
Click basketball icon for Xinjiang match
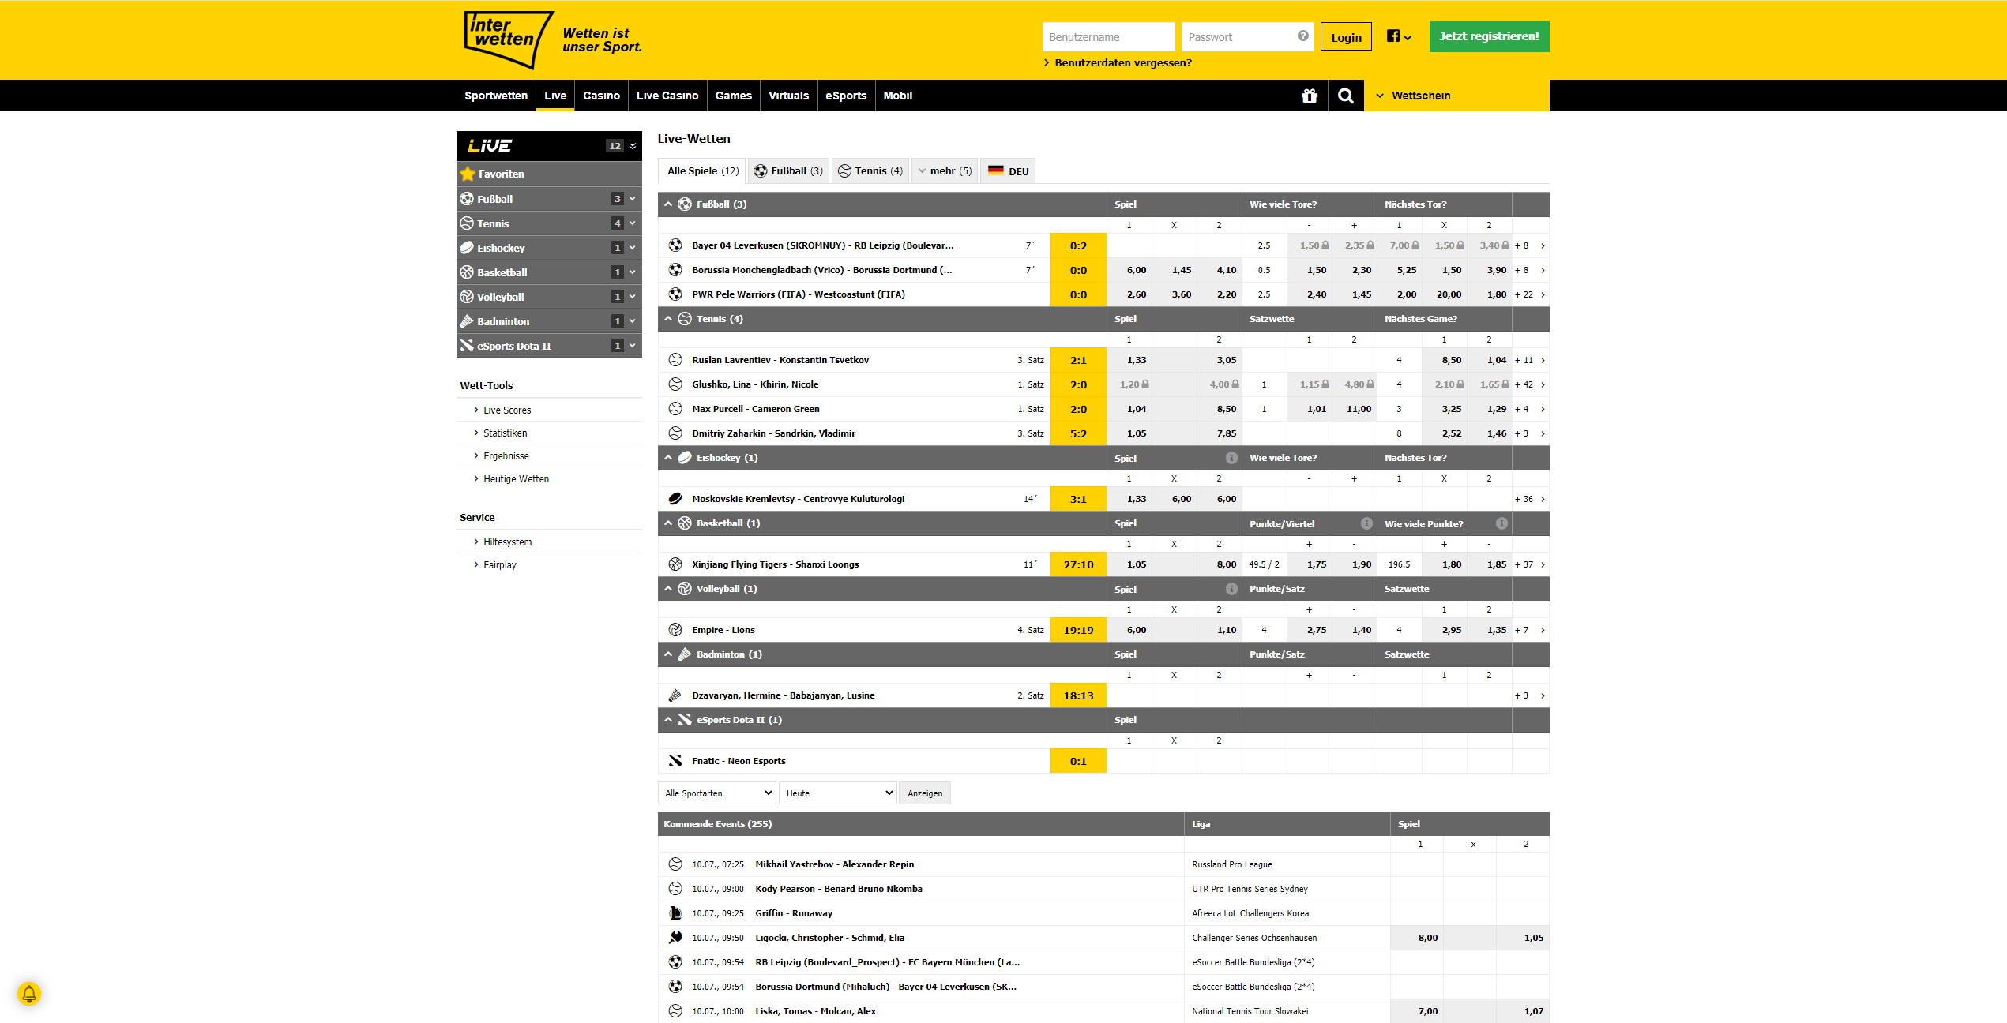tap(675, 564)
